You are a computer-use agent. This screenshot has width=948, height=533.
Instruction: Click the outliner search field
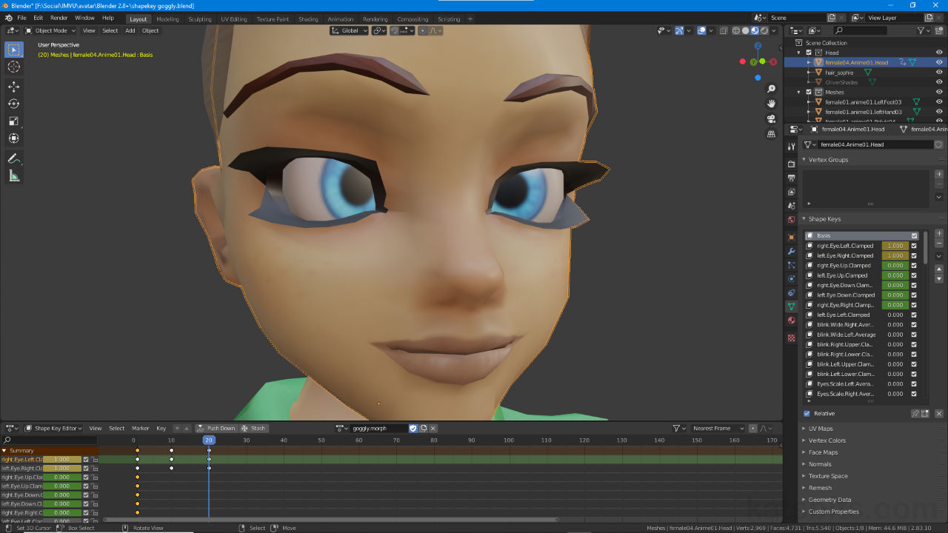tap(859, 30)
